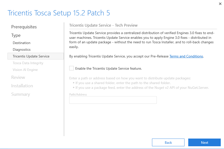Open the Tosca Data Integrity sub-step
The width and height of the screenshot is (224, 149).
[x=28, y=63]
